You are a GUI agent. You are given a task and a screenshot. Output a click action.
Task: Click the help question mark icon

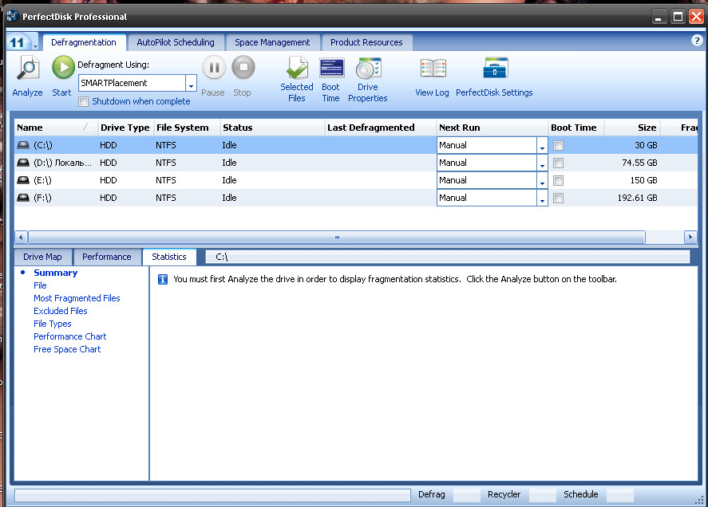[x=697, y=41]
